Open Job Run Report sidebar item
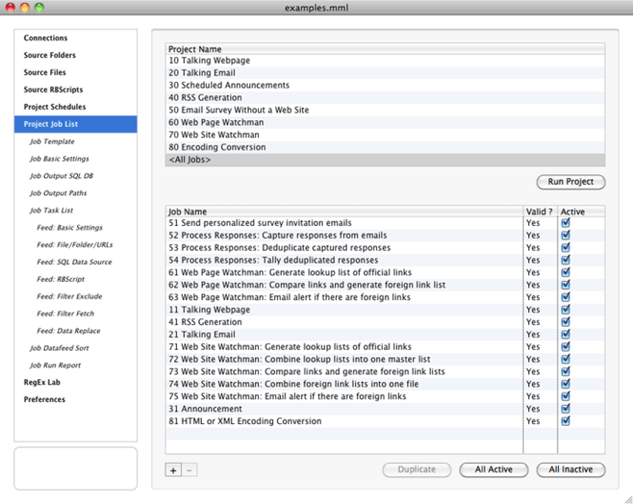This screenshot has width=633, height=504. coord(75,365)
